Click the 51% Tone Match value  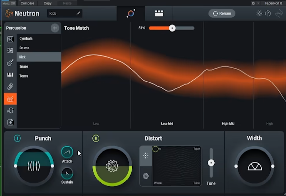point(142,28)
